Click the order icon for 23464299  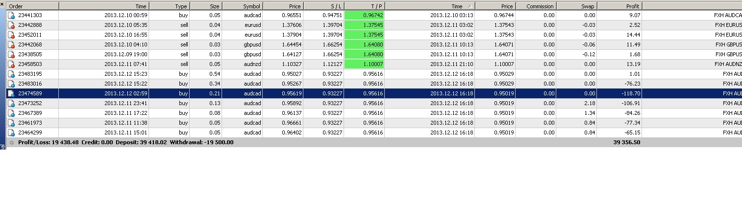click(11, 132)
